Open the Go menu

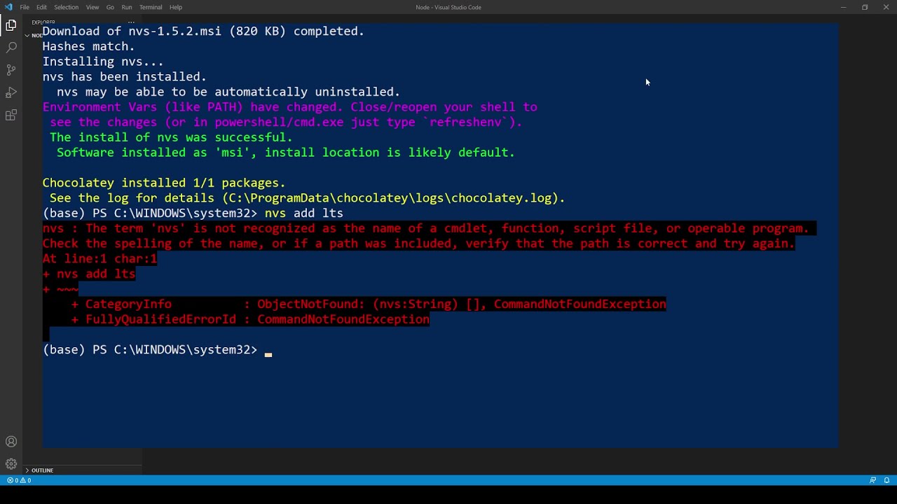[x=110, y=7]
